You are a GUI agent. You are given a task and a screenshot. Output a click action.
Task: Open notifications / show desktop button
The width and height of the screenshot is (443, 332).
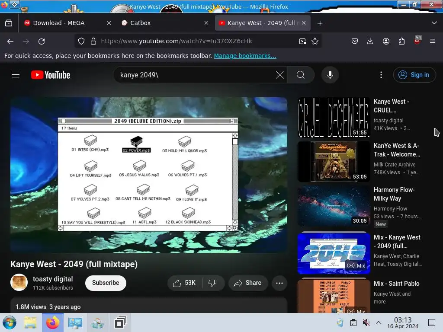(x=432, y=322)
